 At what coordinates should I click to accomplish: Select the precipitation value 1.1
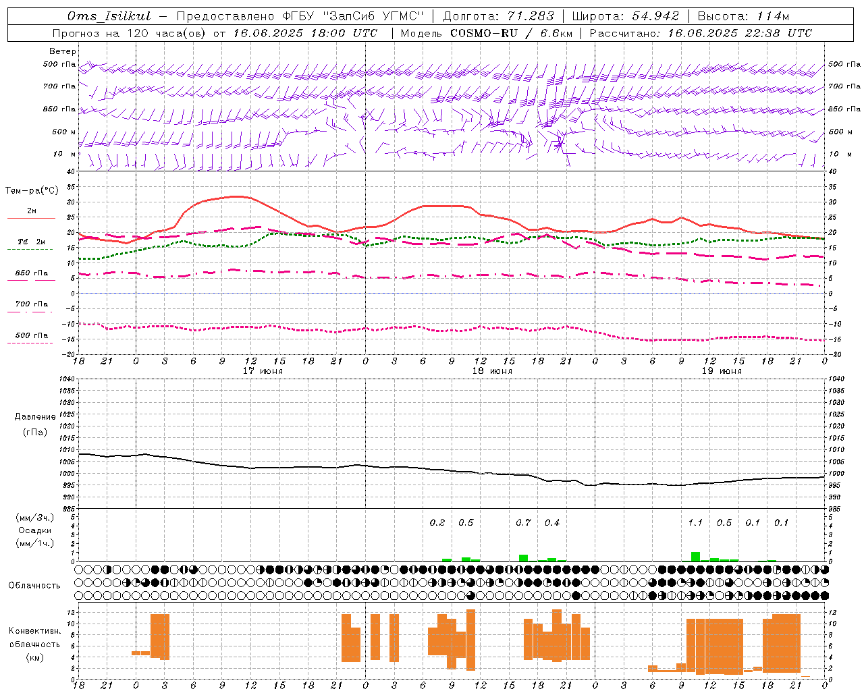[x=695, y=522]
